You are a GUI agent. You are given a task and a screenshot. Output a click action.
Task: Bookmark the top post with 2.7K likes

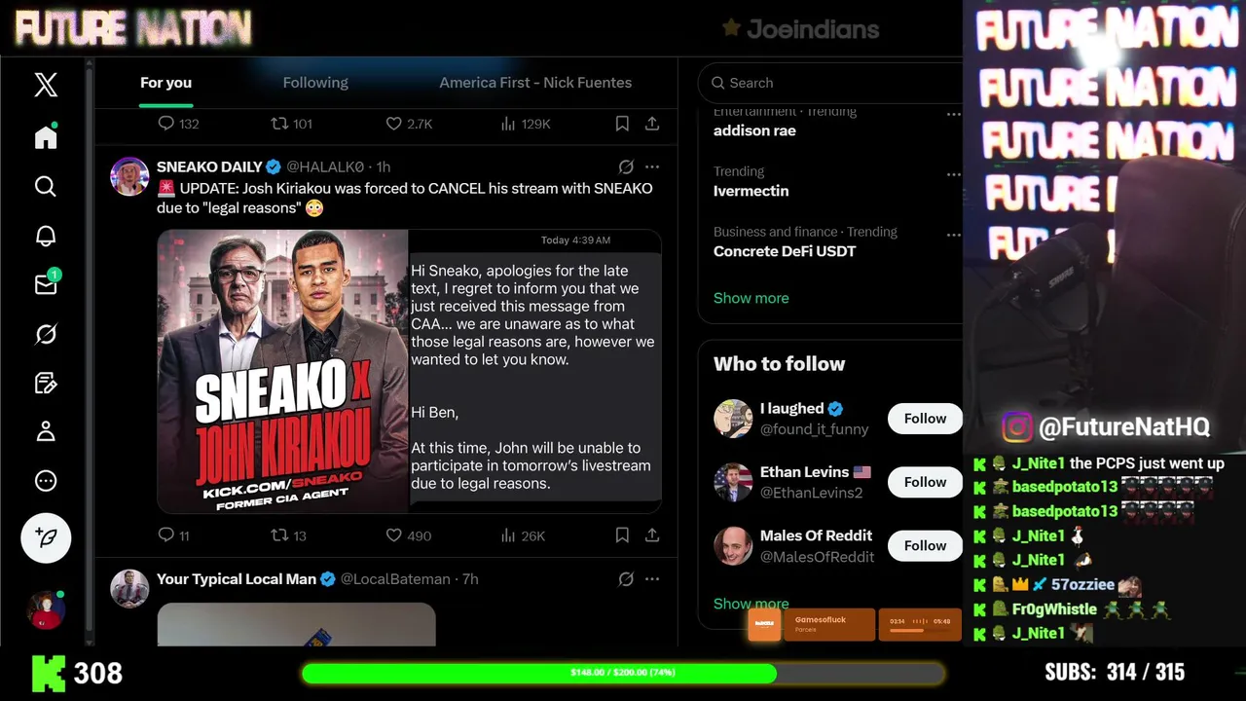(x=622, y=124)
